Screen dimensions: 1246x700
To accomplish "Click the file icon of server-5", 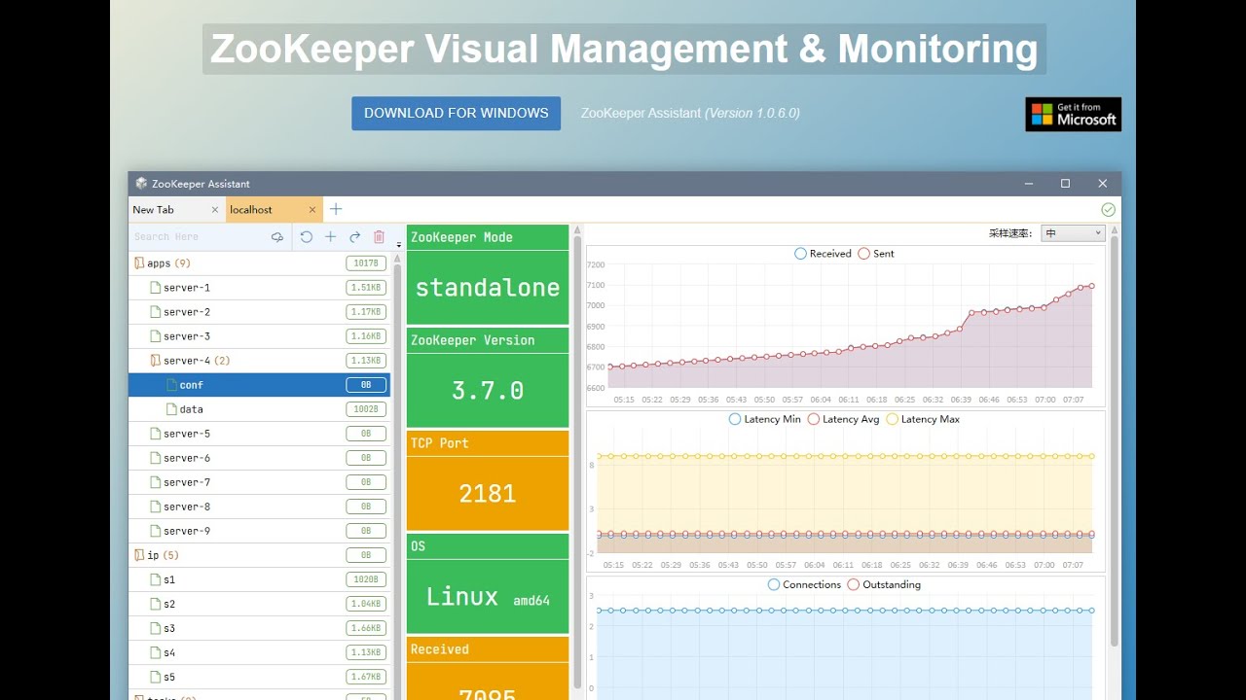I will tap(155, 434).
